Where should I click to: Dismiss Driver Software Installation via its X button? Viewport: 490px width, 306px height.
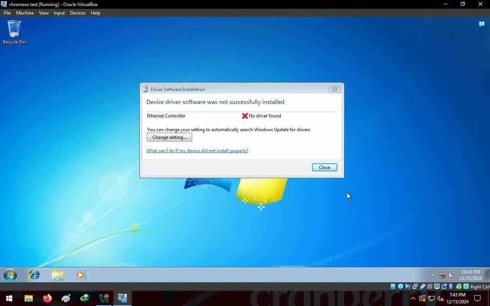[x=335, y=89]
